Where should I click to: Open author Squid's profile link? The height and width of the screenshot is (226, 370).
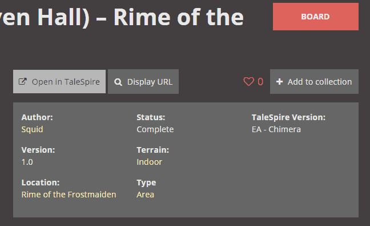point(32,129)
